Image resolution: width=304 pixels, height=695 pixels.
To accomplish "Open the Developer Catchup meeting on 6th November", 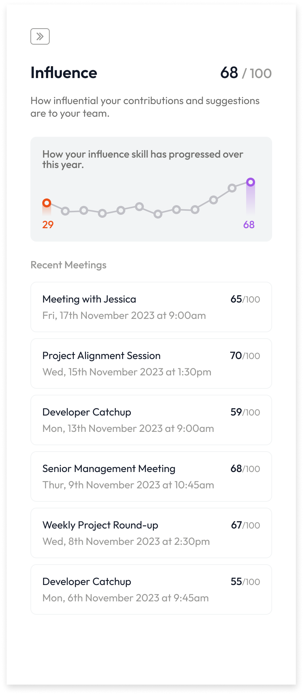I will (x=151, y=589).
